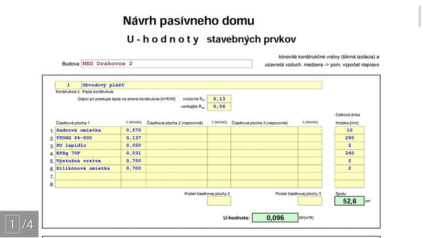Select thickness cell showing 250 mm
Viewport: 423px width, 238px height.
coord(350,138)
